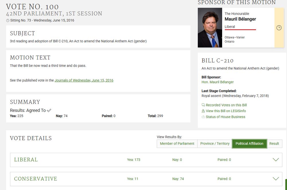Click the speech-bubble icon beside Recorded Votes
Image resolution: width=287 pixels, height=190 pixels.
click(203, 105)
